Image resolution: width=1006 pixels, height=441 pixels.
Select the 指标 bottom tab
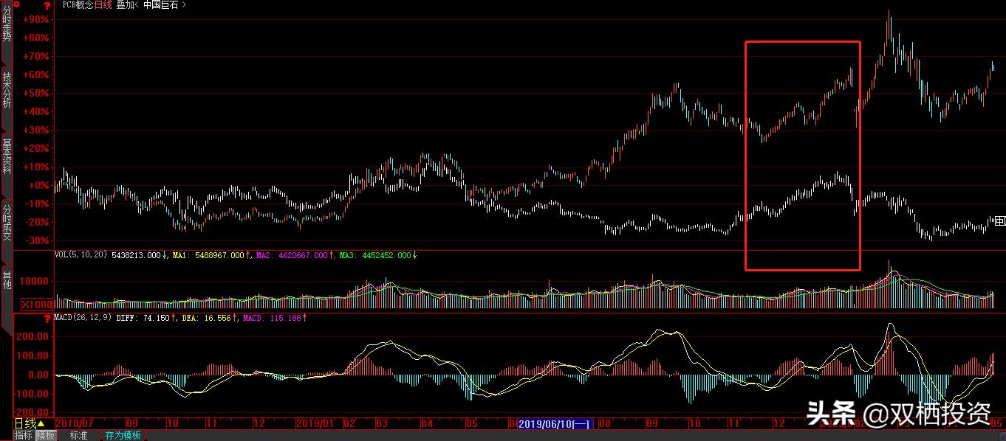tap(24, 436)
